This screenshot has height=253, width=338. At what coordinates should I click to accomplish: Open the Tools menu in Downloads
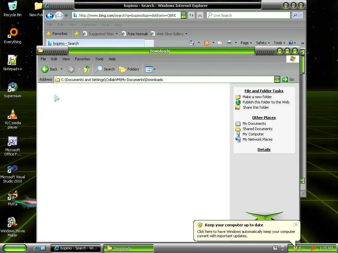click(99, 59)
